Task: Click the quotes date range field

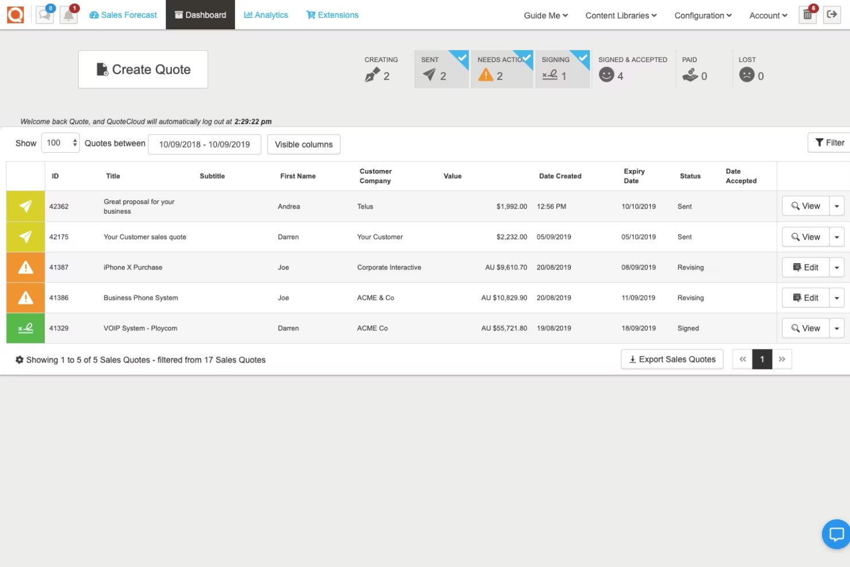Action: click(204, 144)
